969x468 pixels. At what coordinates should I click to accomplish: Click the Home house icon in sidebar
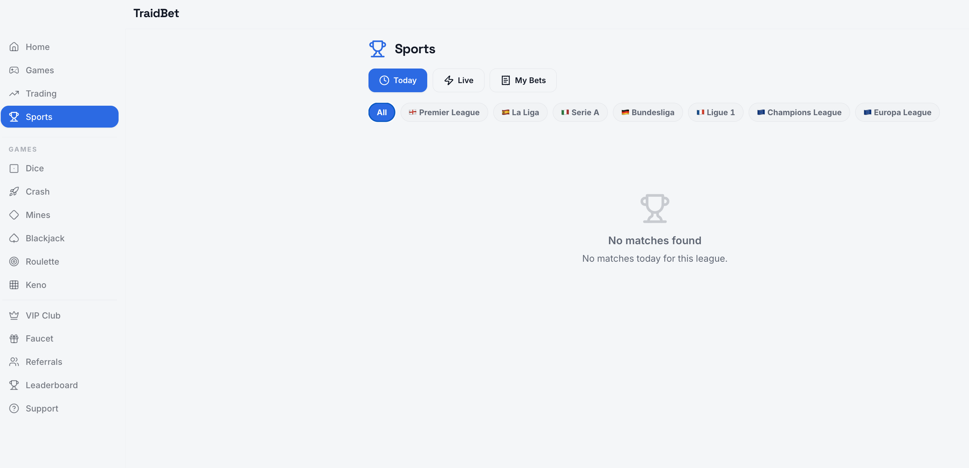tap(14, 47)
